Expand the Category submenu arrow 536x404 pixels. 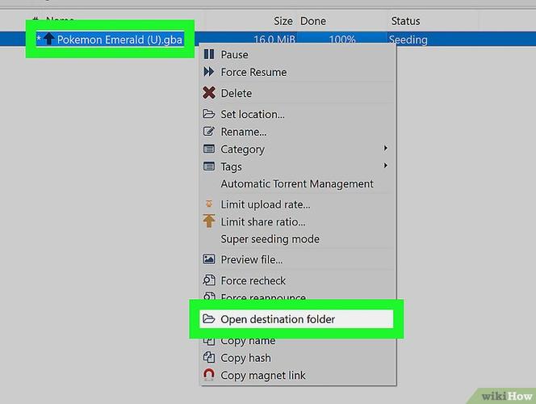tap(385, 148)
